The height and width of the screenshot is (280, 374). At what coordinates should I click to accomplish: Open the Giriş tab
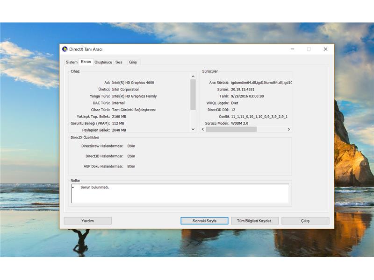(x=133, y=62)
